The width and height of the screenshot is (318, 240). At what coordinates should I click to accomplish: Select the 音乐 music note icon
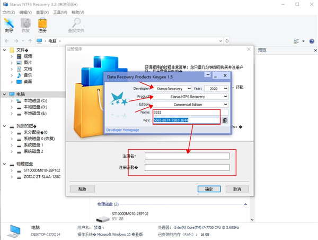click(19, 75)
